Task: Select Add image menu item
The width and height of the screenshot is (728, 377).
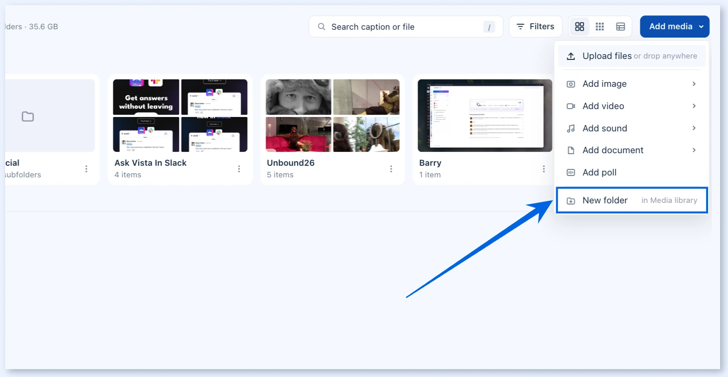Action: [631, 84]
